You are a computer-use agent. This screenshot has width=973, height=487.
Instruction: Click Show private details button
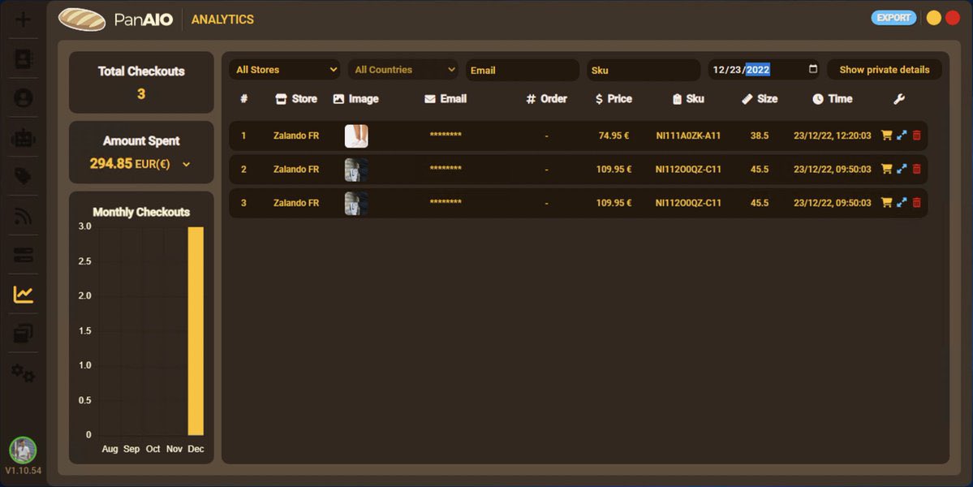[x=885, y=70]
